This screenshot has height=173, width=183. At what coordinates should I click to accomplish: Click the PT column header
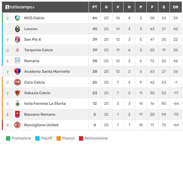click(95, 7)
